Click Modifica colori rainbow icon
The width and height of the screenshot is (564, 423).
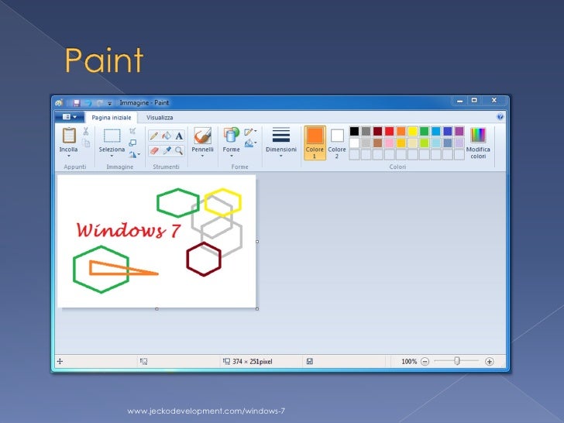(x=478, y=136)
